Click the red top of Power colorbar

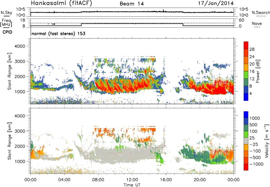coord(246,45)
